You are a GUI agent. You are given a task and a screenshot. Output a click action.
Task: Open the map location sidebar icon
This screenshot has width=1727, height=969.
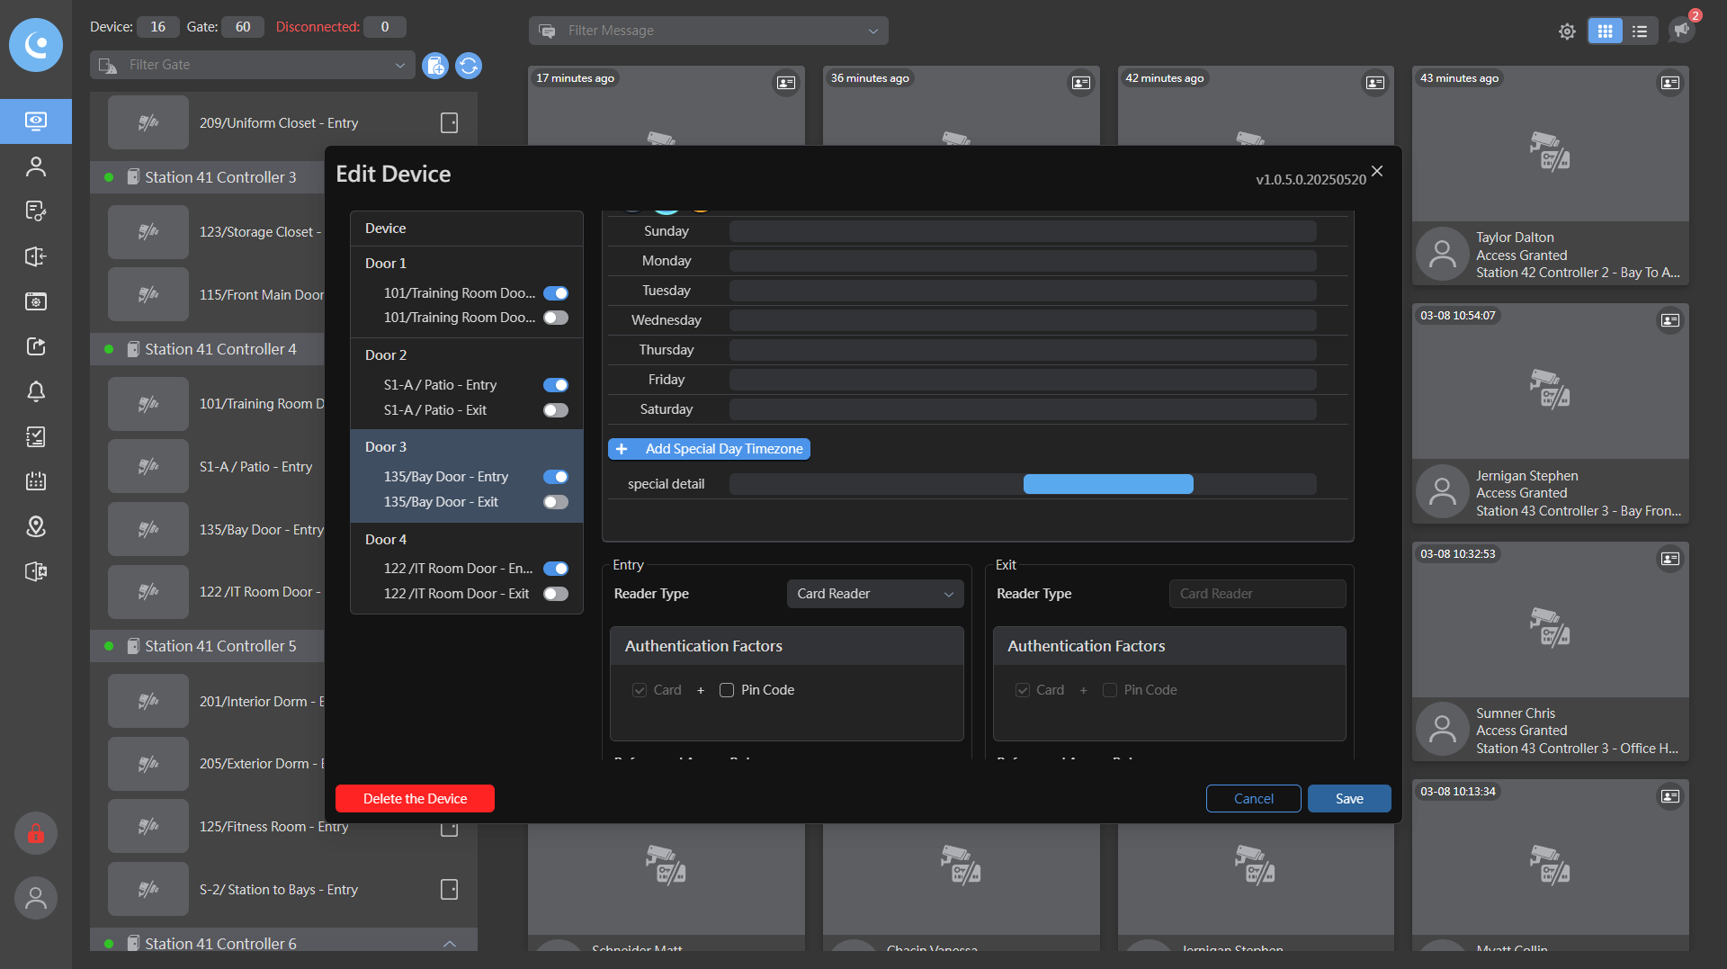click(35, 526)
